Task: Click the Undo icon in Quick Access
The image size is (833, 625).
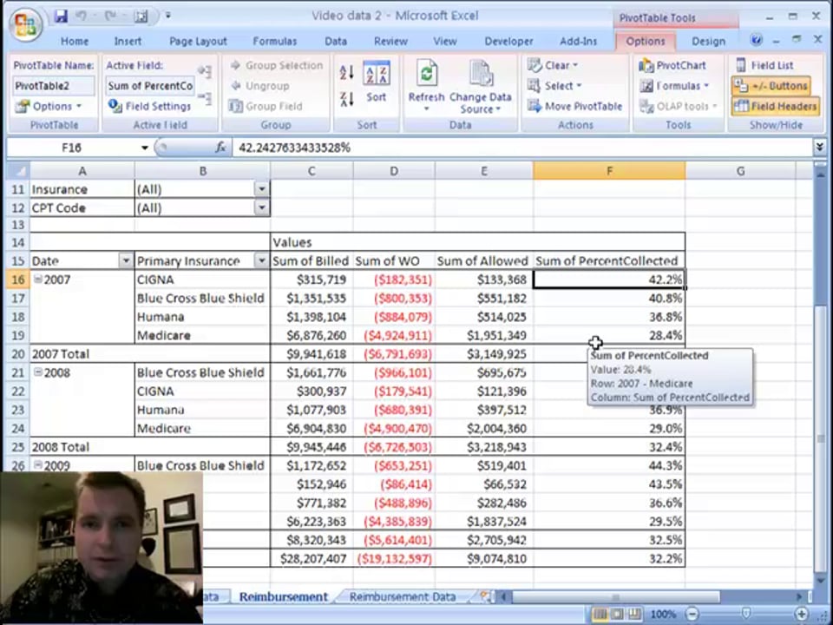Action: [82, 16]
